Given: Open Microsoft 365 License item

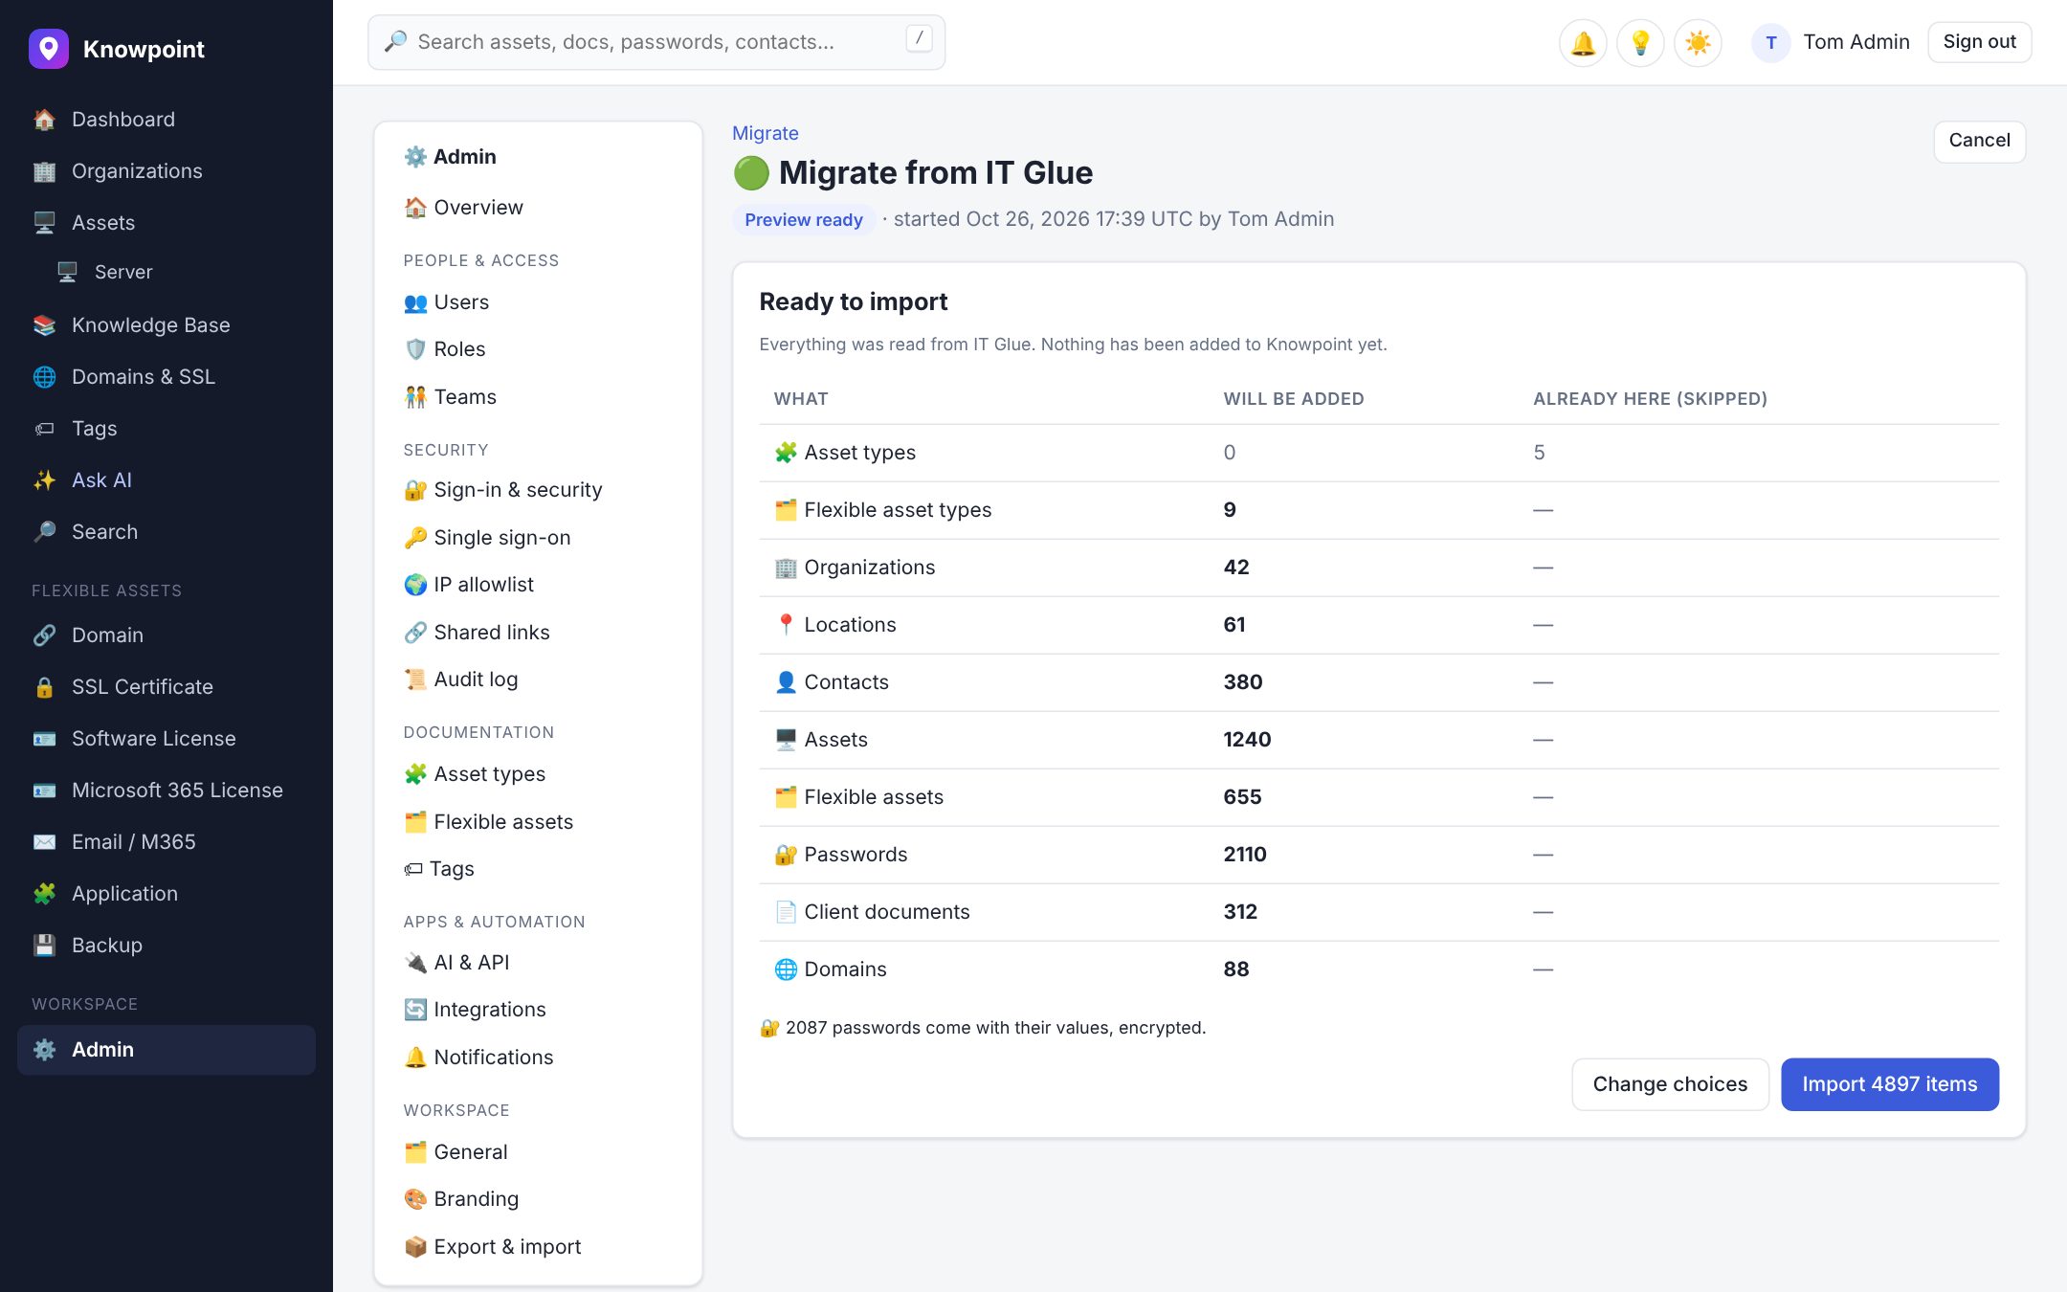Looking at the screenshot, I should tap(167, 791).
